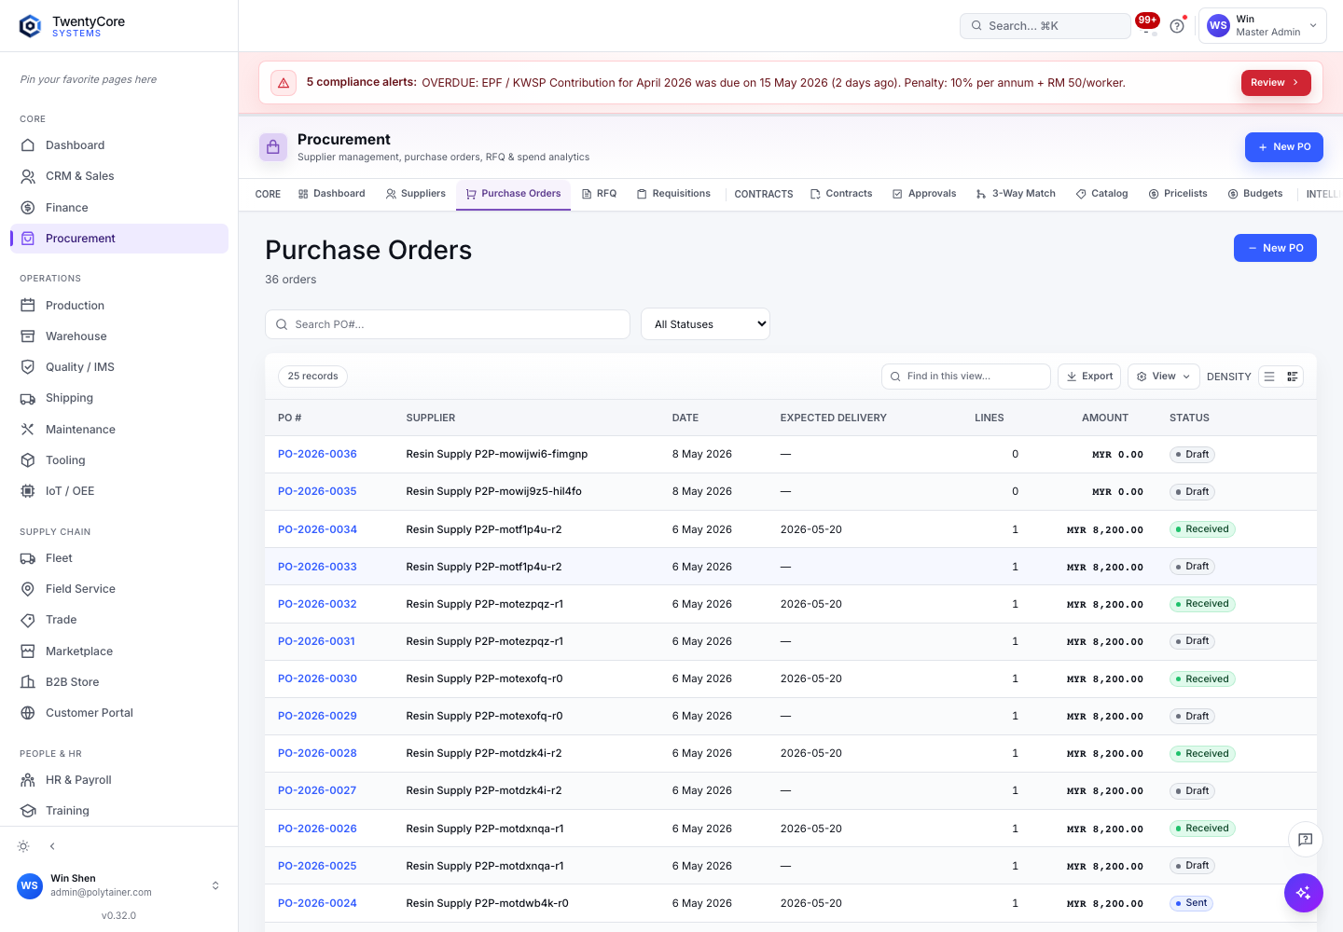
Task: Focus the Find in this view field
Action: point(966,377)
